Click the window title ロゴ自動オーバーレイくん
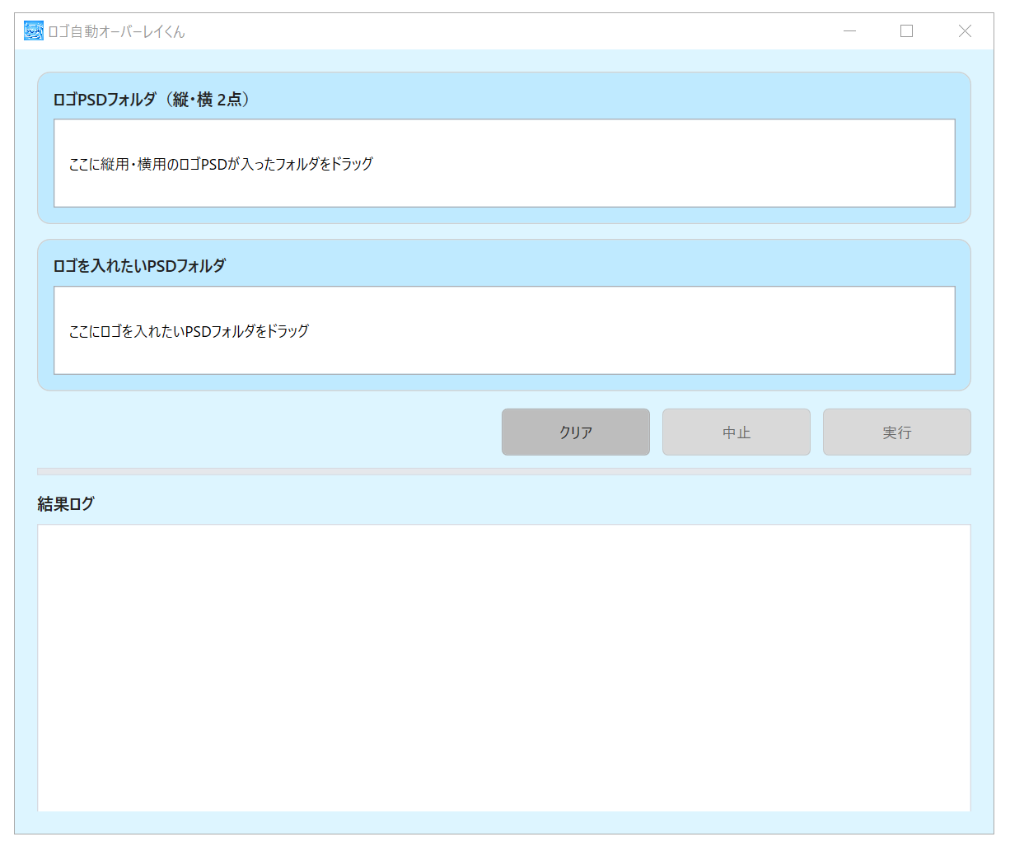This screenshot has width=1010, height=846. click(x=116, y=31)
